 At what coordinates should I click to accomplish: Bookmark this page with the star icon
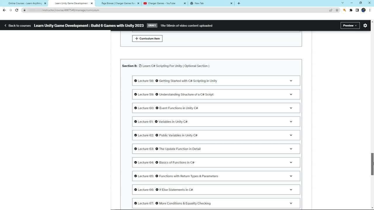point(337,10)
